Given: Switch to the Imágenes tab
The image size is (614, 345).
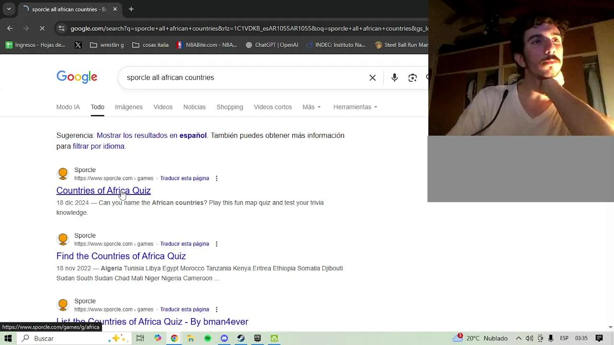Looking at the screenshot, I should click(x=129, y=107).
